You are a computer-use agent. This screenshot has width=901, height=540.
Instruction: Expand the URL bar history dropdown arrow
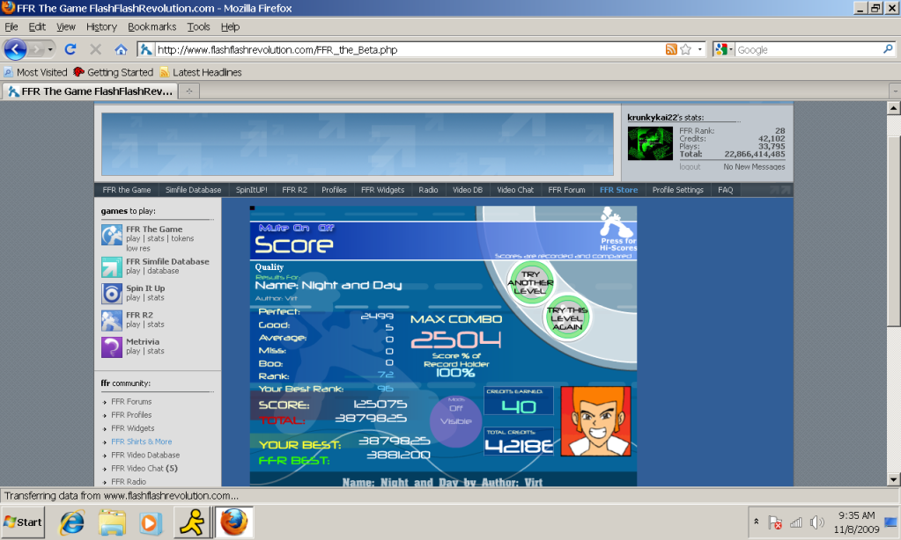coord(701,49)
